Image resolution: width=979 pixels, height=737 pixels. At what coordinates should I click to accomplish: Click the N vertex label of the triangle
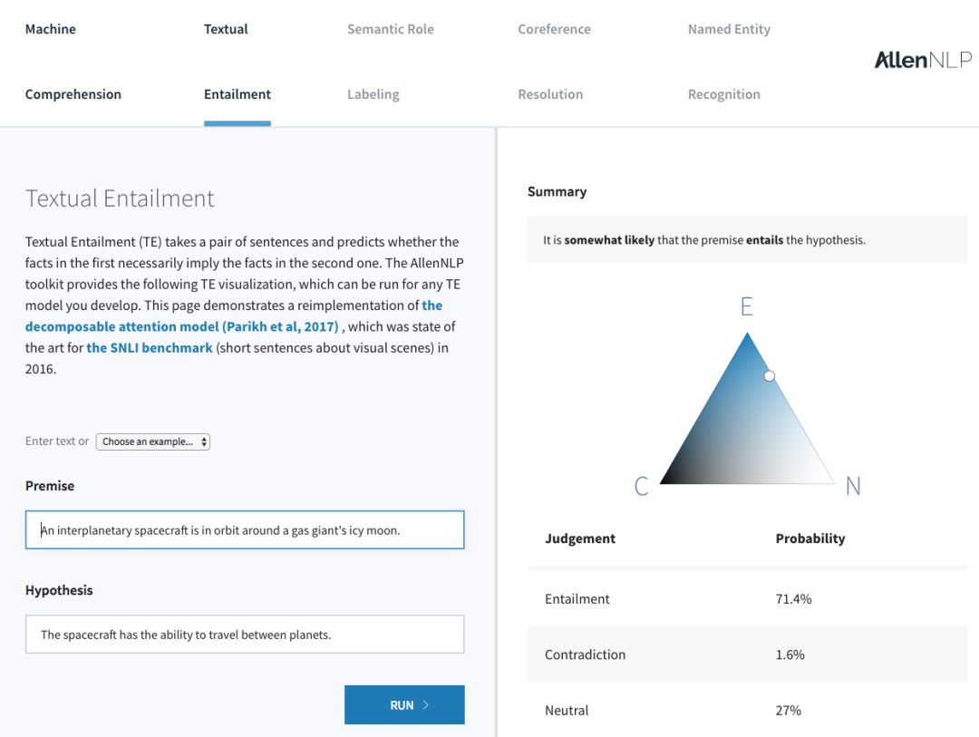pos(852,487)
